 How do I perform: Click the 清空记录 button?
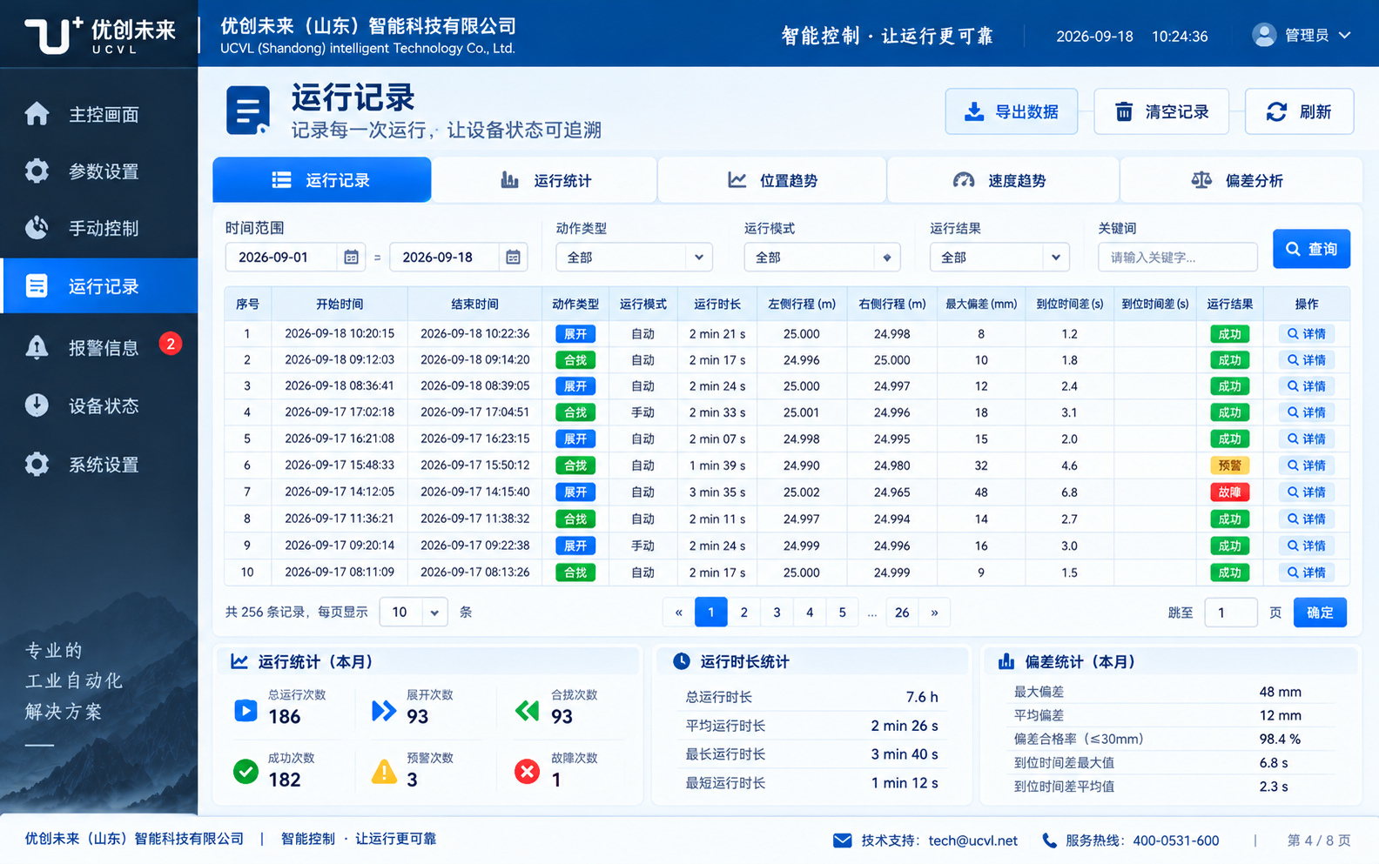(x=1161, y=111)
